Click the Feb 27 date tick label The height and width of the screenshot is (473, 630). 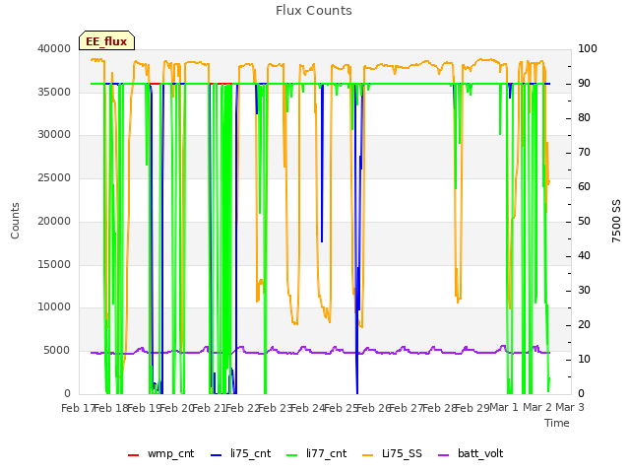coord(407,408)
